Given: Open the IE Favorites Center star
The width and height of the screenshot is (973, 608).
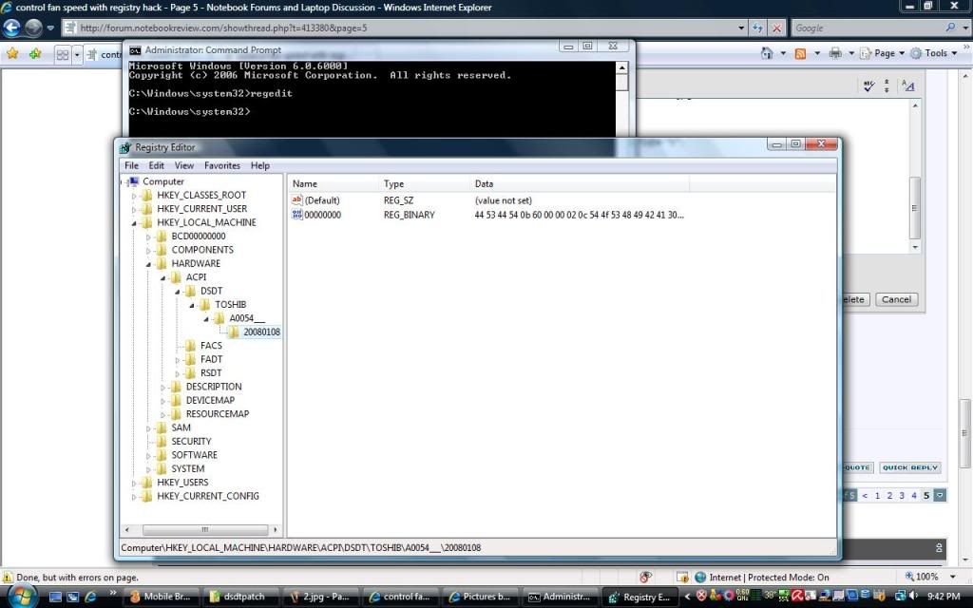Looking at the screenshot, I should point(12,53).
